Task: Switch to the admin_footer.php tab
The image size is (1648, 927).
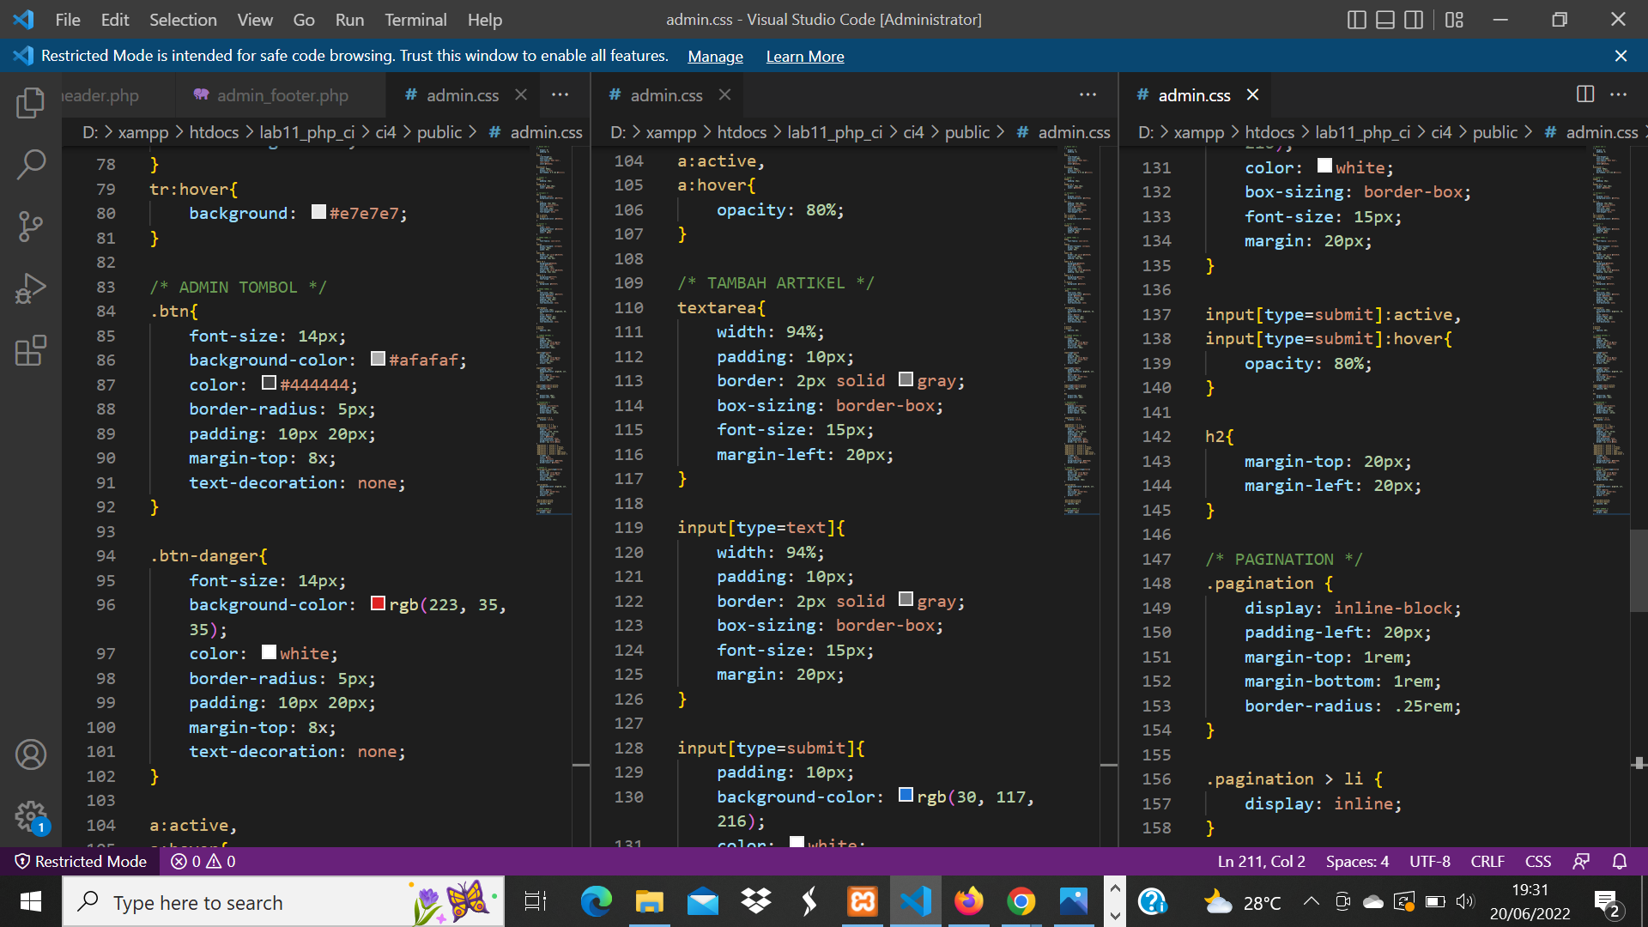Action: tap(282, 95)
